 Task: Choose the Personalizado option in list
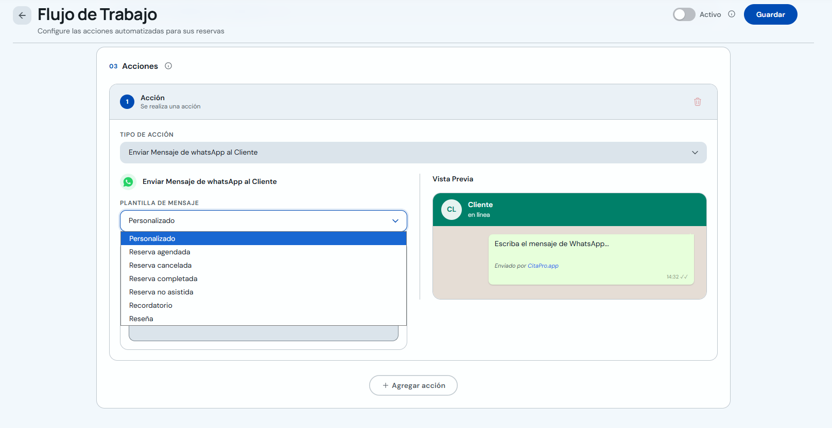point(263,238)
